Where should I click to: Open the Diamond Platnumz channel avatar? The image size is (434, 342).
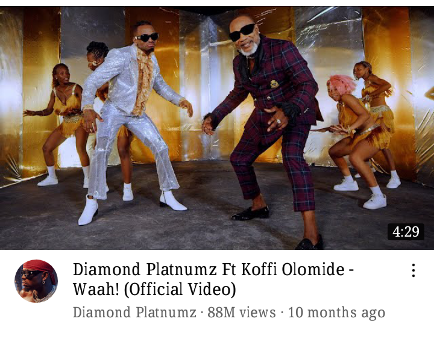[36, 281]
